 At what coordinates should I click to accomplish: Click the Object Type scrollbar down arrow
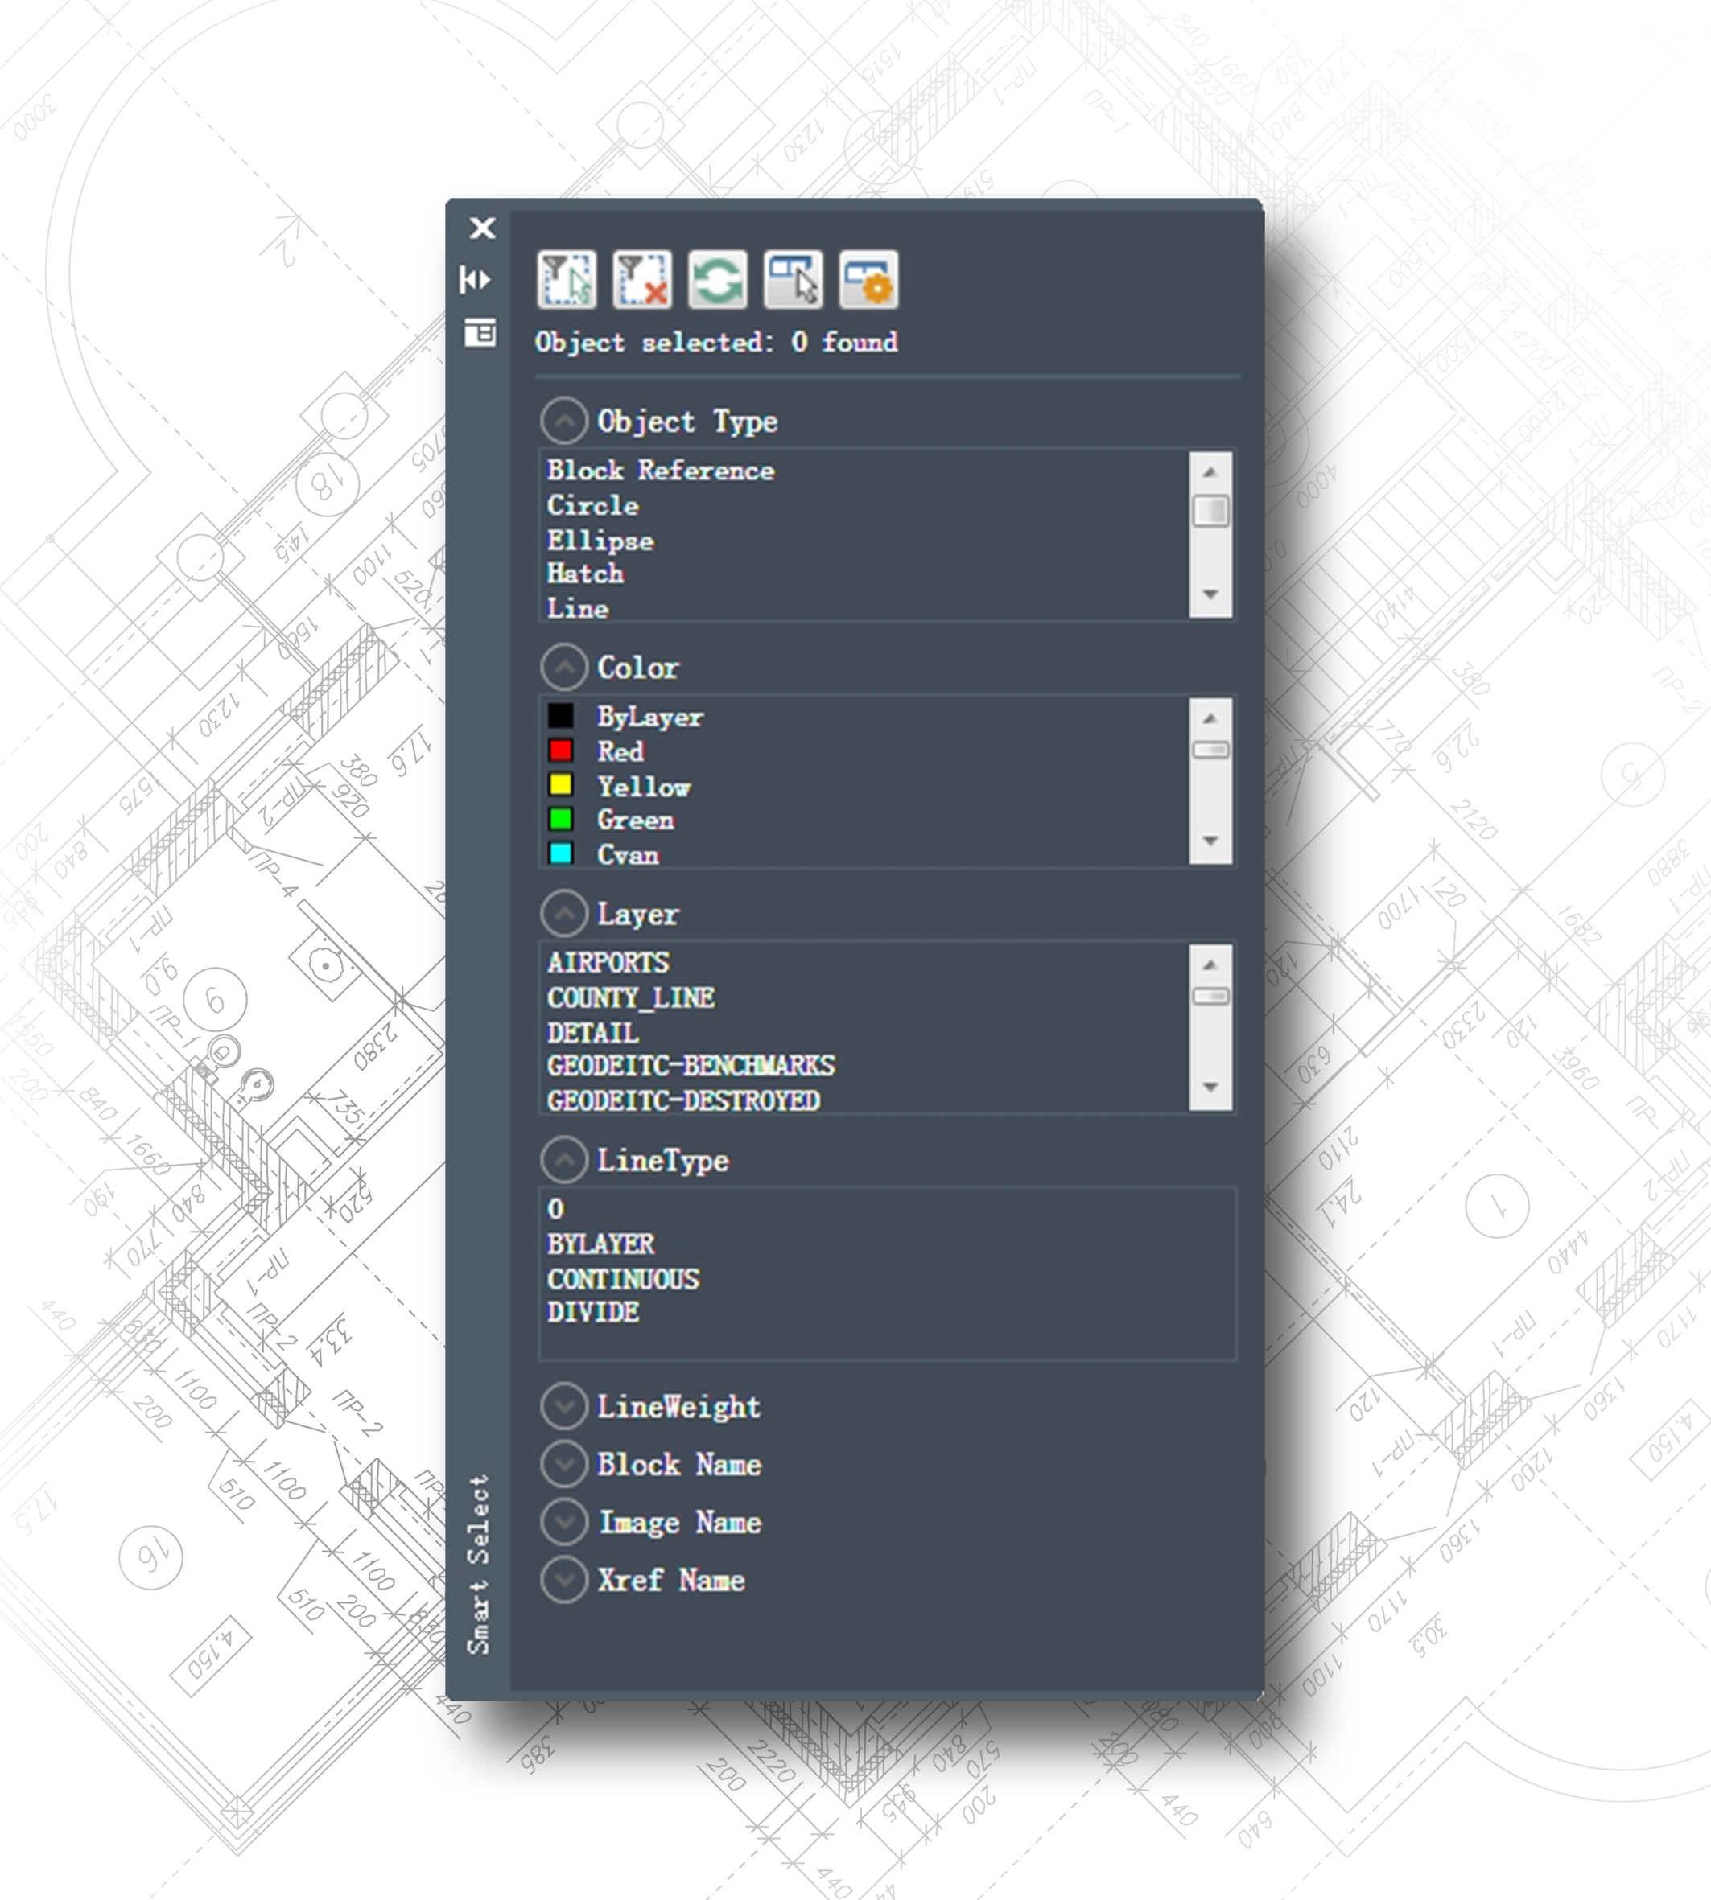(1210, 594)
